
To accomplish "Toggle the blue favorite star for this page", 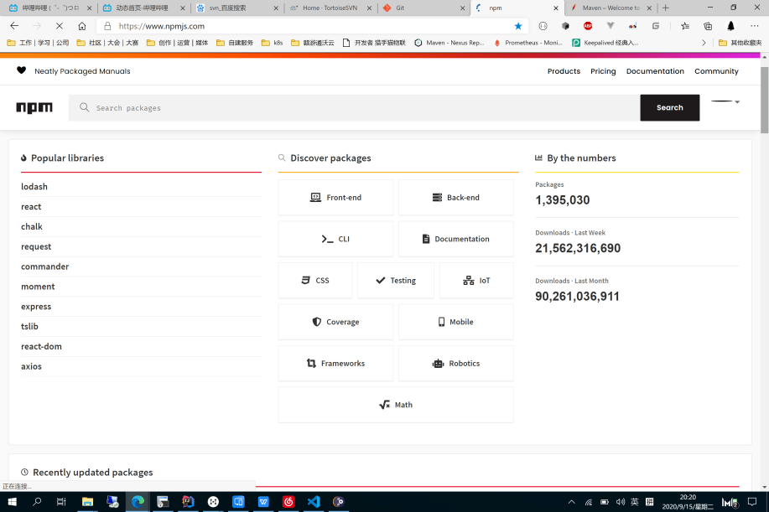I will point(518,26).
